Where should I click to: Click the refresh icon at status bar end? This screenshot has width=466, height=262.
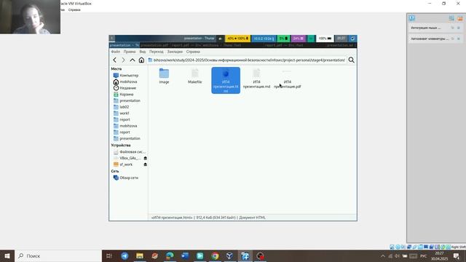pos(352,39)
